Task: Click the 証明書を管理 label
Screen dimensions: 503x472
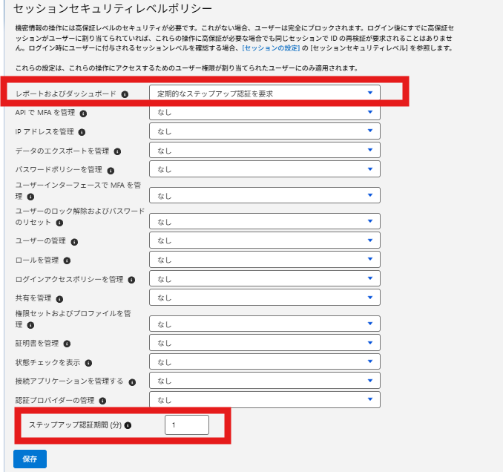Action: [x=37, y=344]
